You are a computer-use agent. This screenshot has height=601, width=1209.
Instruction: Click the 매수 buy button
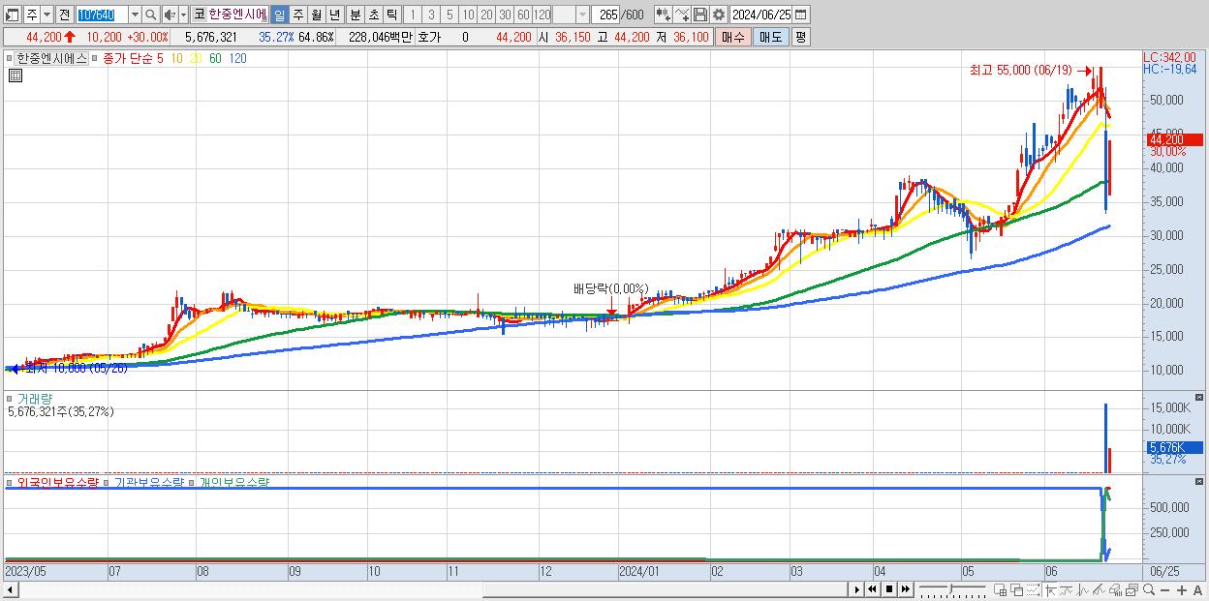pos(733,37)
